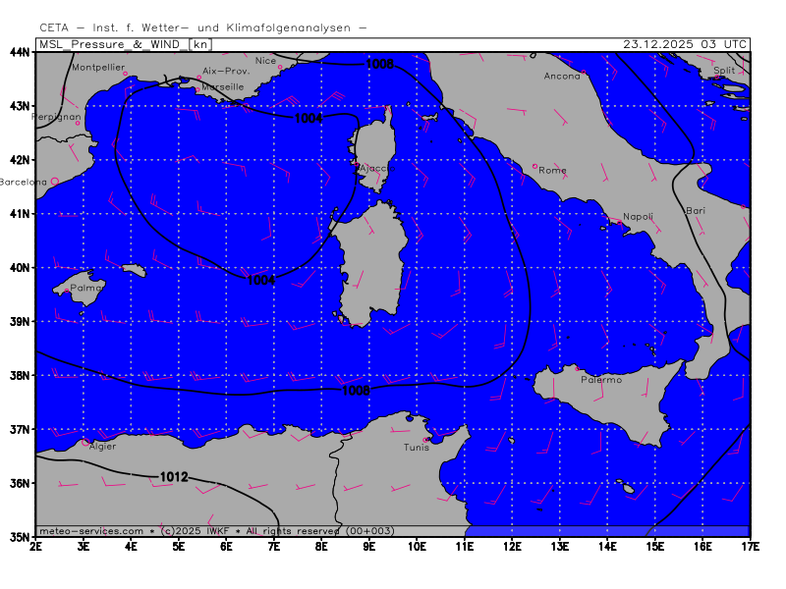This screenshot has height=589, width=786.
Task: Click the Palermo label on Sicily
Action: point(601,379)
